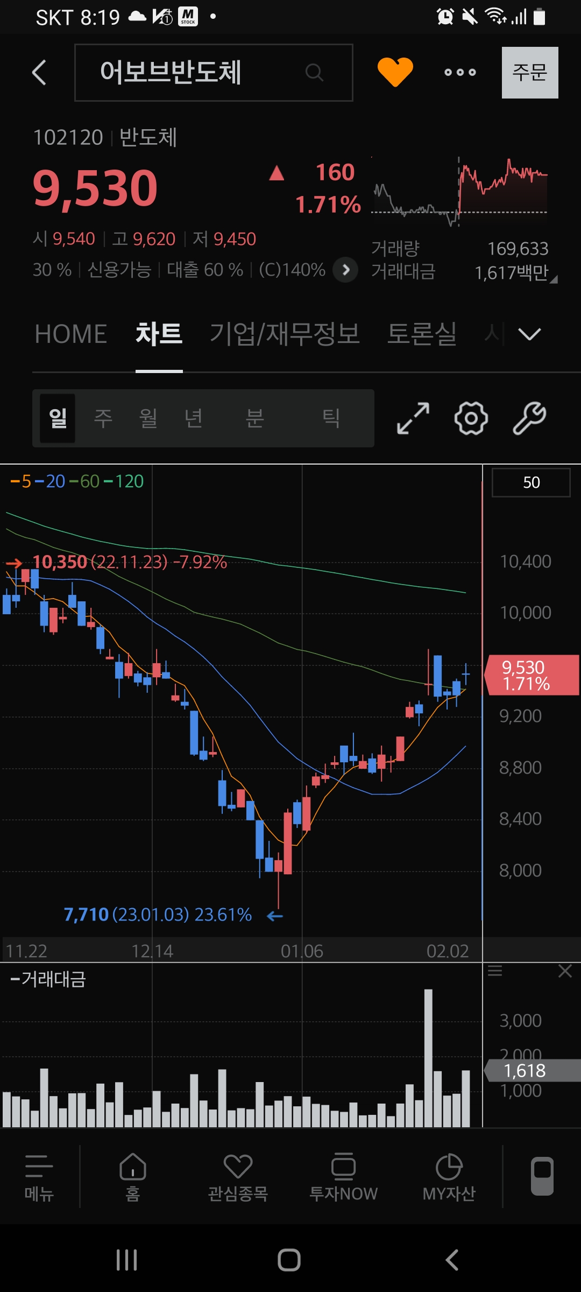581x1292 pixels.
Task: Tap the 120-day moving average legend
Action: (124, 481)
